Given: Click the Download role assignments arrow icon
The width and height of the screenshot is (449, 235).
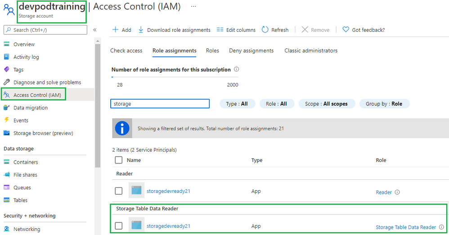Looking at the screenshot, I should tap(141, 30).
